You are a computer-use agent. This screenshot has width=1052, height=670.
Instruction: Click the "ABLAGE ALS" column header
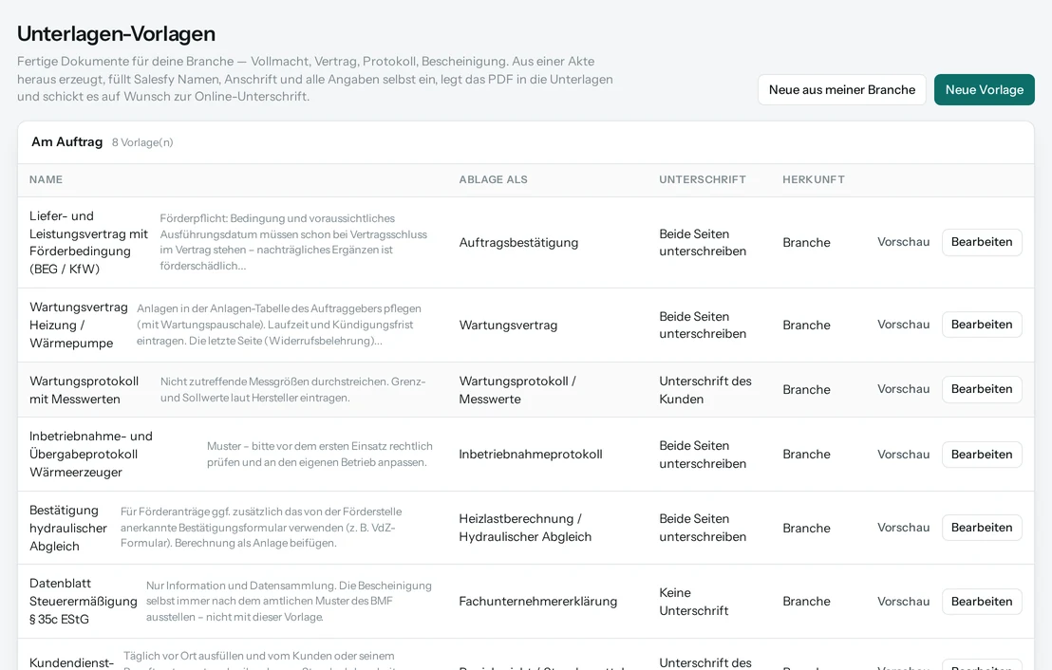493,179
